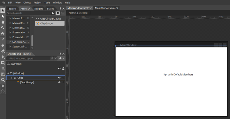Open the Assets double-chevron flyout in toolbar
The image size is (230, 119).
pos(3,86)
